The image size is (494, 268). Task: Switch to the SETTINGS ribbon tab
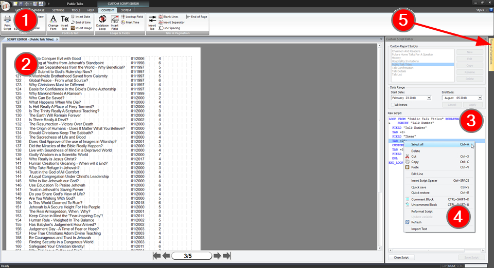point(58,10)
